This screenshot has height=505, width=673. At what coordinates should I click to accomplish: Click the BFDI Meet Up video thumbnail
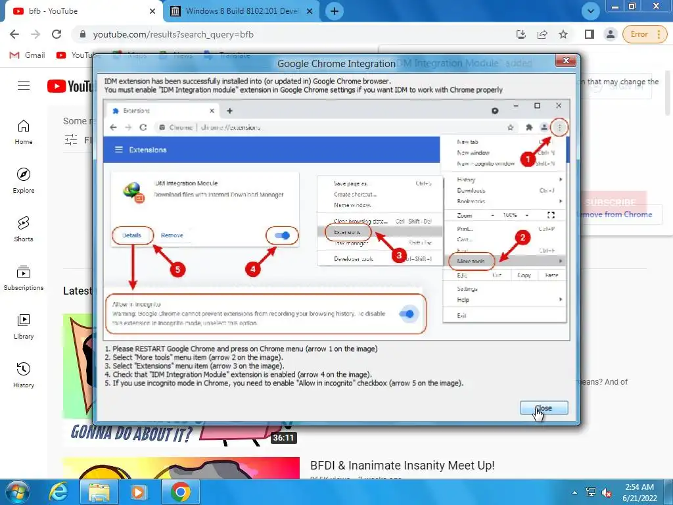(x=181, y=468)
